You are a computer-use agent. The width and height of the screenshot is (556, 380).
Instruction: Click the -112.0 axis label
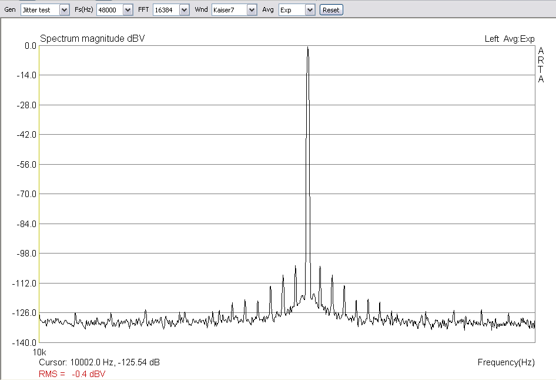(25, 284)
